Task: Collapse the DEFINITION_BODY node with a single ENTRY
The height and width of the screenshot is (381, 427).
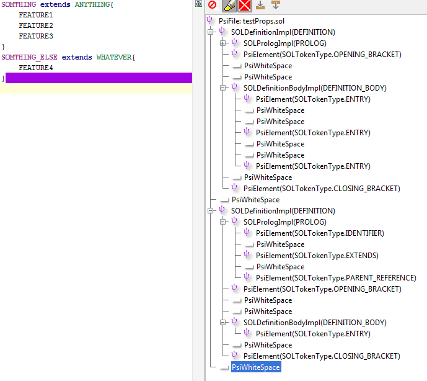Action: click(222, 323)
